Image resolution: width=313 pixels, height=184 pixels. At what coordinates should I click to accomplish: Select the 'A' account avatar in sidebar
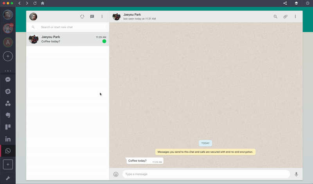[8, 42]
